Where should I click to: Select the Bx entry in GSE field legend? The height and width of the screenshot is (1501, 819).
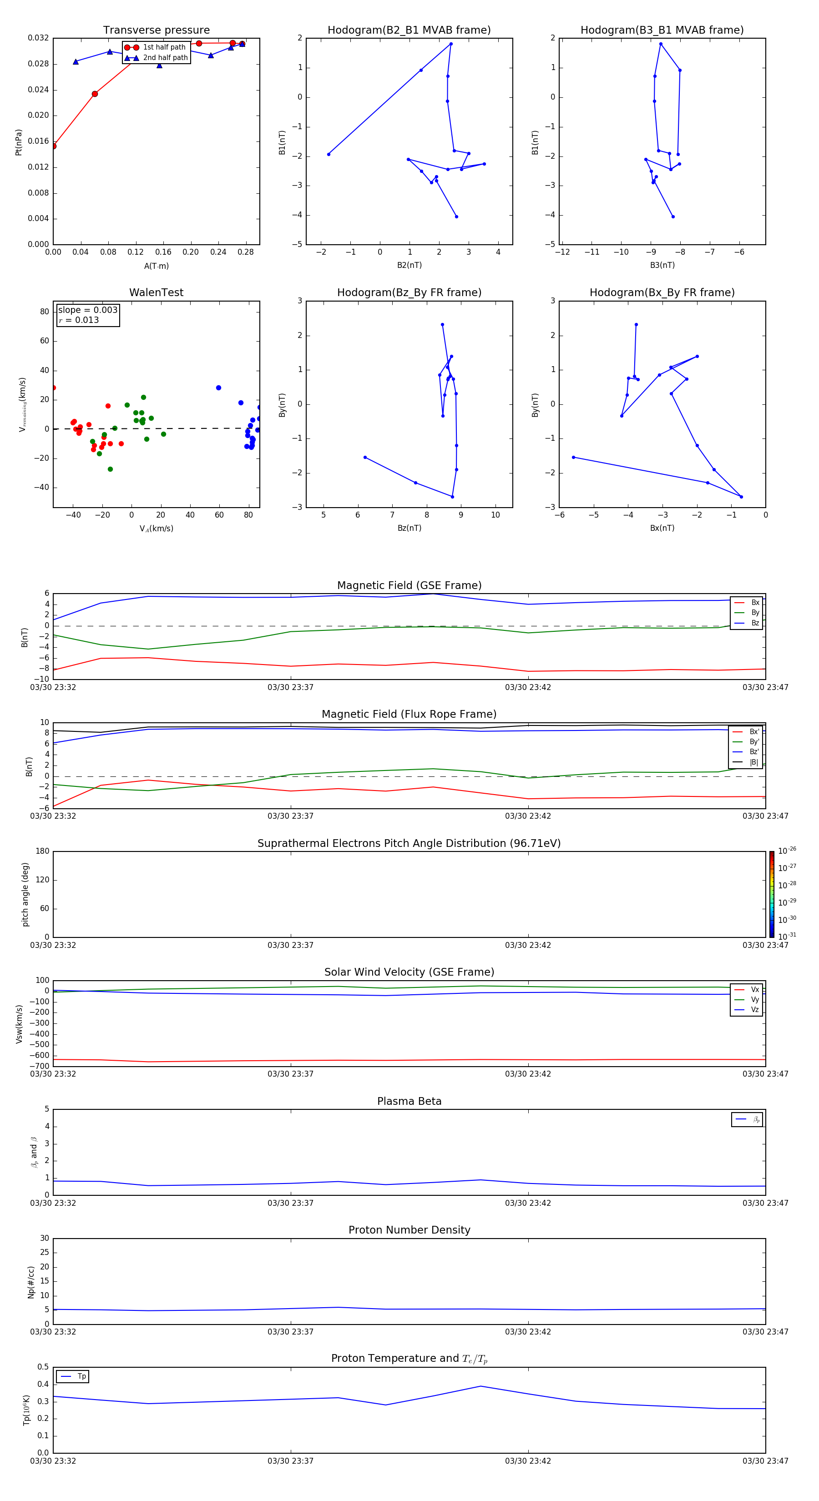747,603
